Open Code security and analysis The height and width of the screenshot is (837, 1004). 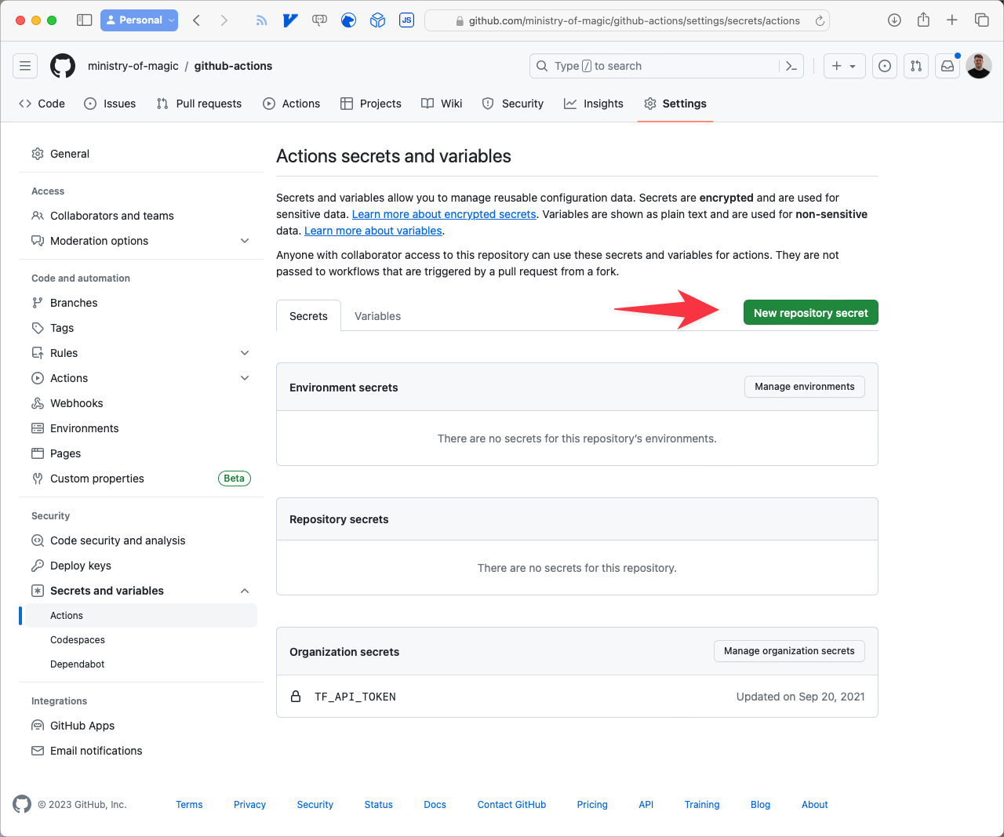pos(141,540)
